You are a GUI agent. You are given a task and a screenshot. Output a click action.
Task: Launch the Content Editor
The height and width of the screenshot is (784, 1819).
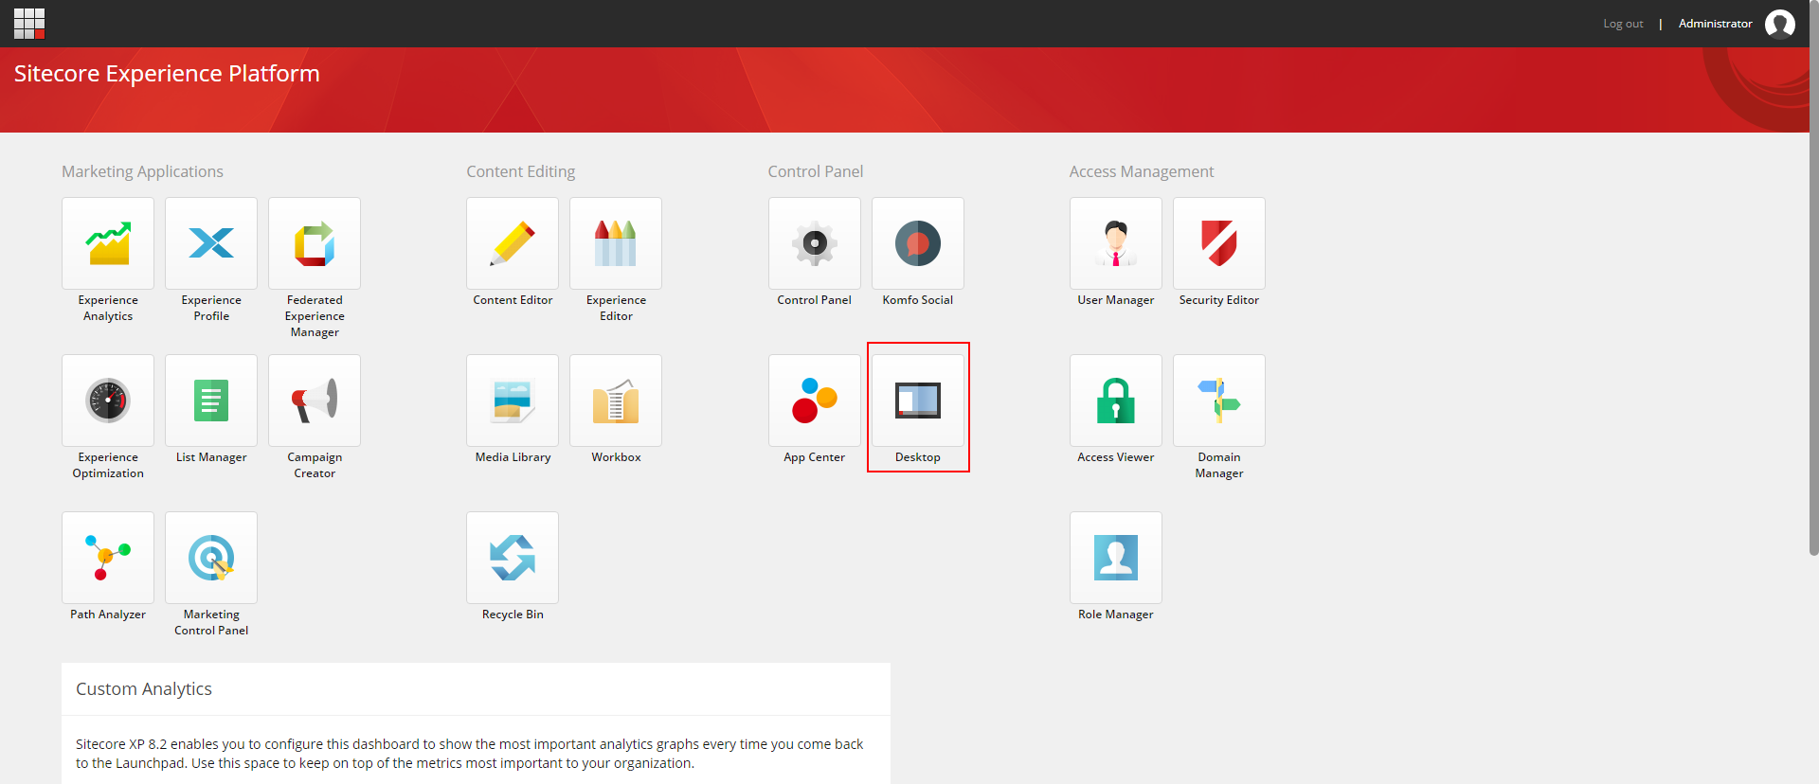click(513, 243)
